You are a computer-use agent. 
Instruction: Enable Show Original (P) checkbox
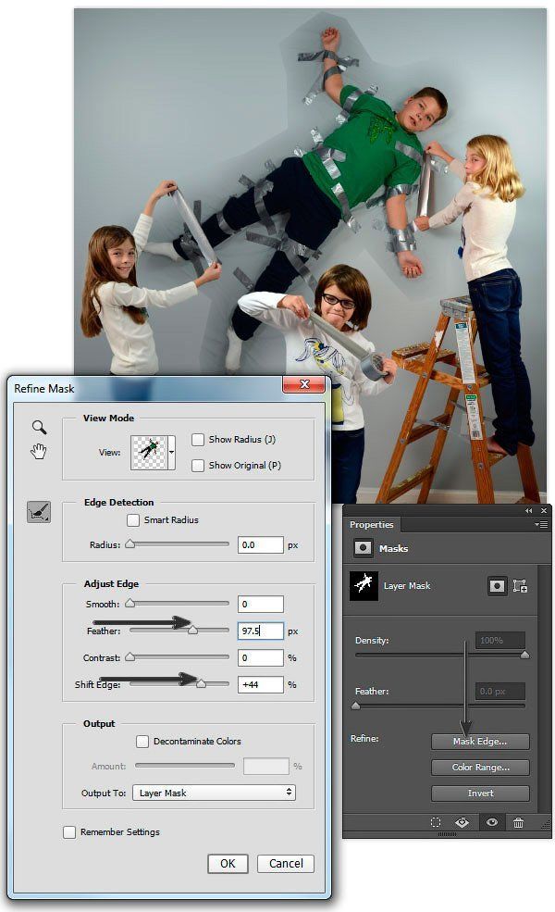pos(198,466)
